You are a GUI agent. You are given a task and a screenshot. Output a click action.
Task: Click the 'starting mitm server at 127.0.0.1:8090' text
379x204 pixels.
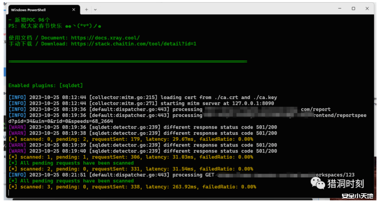tap(217, 103)
